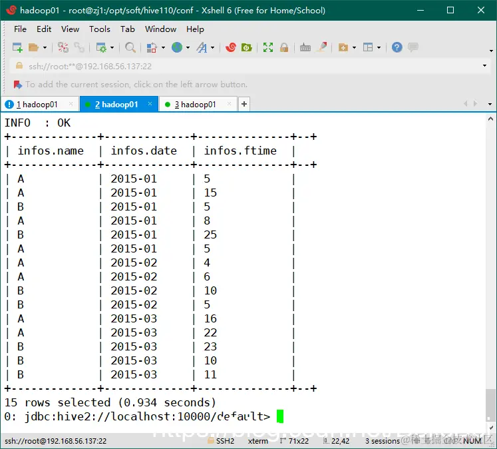The height and width of the screenshot is (449, 497).
Task: Click the New session toolbar icon
Action: pyautogui.click(x=17, y=47)
